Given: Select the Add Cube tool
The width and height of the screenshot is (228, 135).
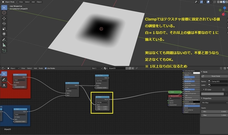Looking at the screenshot, I should point(4,51).
